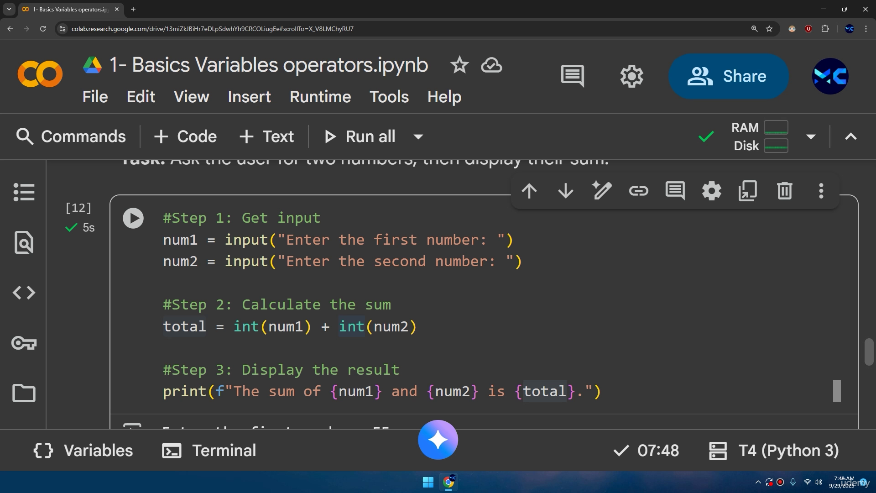Click T4 (Python 3) runtime indicator
Viewport: 876px width, 493px height.
[x=774, y=451]
